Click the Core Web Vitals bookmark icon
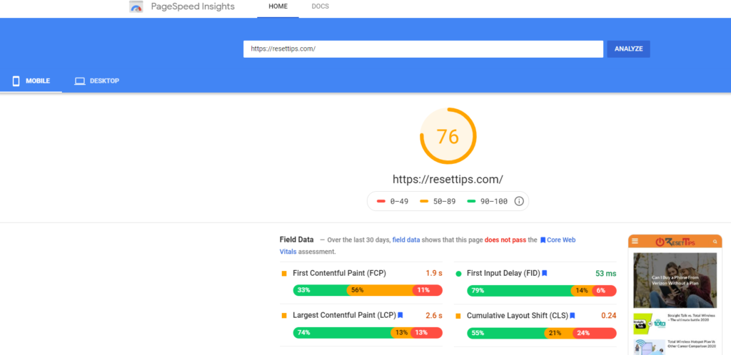The height and width of the screenshot is (355, 731). [x=543, y=240]
